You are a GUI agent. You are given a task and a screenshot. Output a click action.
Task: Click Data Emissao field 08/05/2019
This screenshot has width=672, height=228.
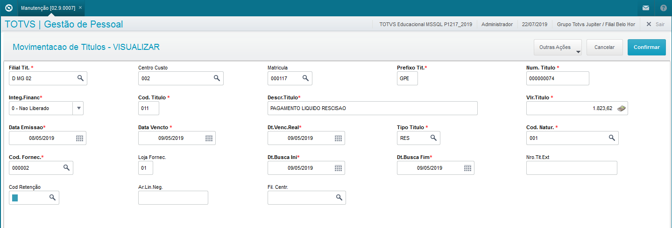(x=48, y=138)
